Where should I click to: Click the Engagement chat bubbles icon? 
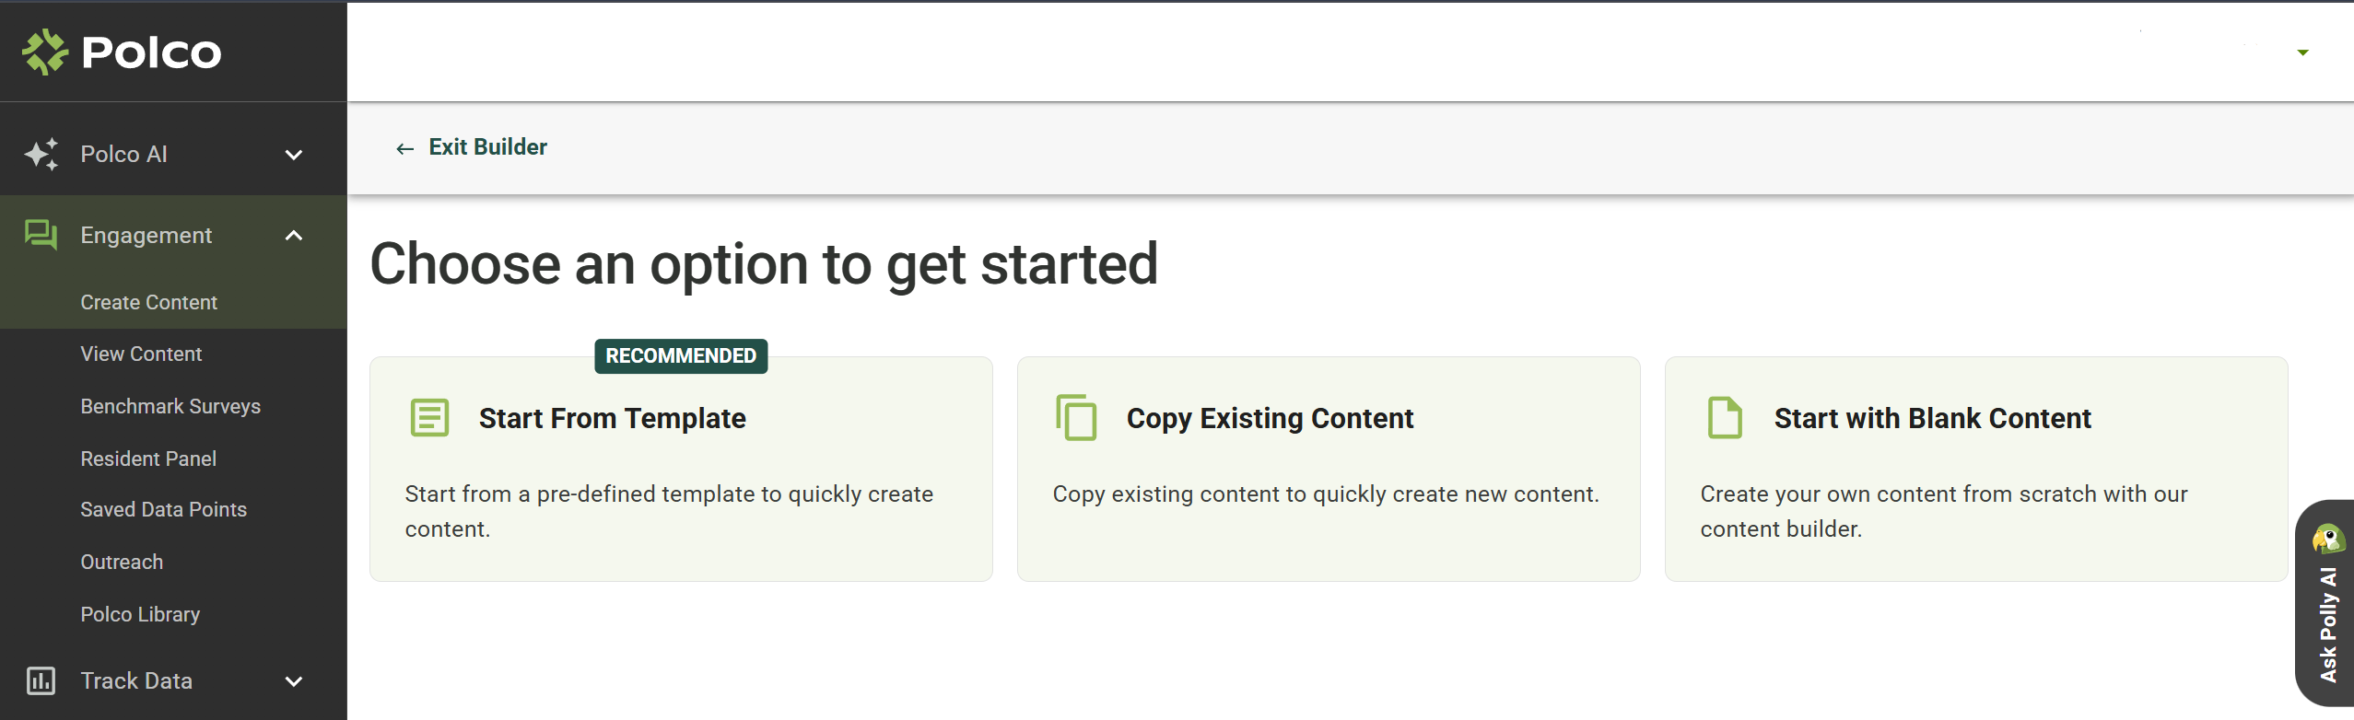pos(41,235)
